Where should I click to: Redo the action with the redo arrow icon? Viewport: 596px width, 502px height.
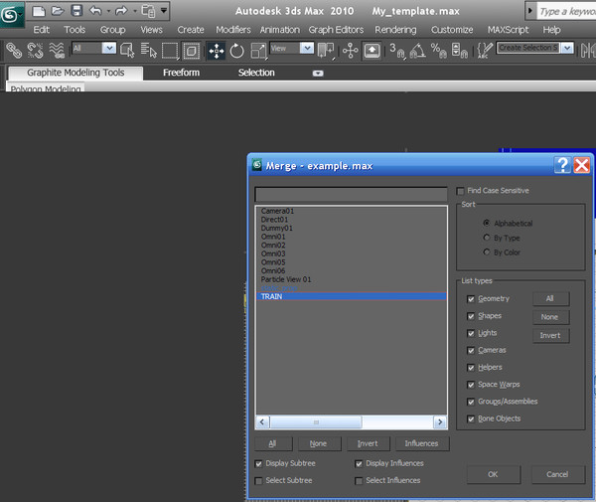121,11
